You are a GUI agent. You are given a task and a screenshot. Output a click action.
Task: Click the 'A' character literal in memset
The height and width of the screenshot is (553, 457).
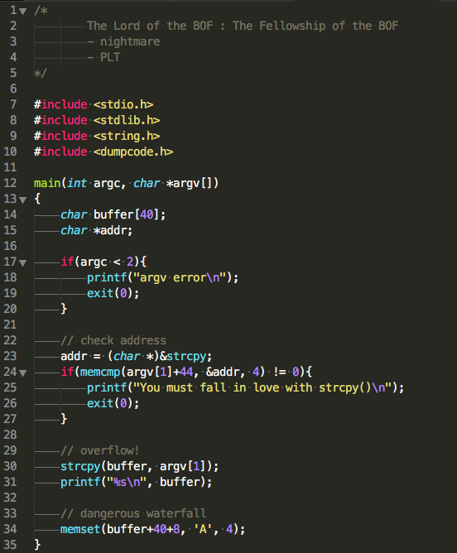click(203, 529)
